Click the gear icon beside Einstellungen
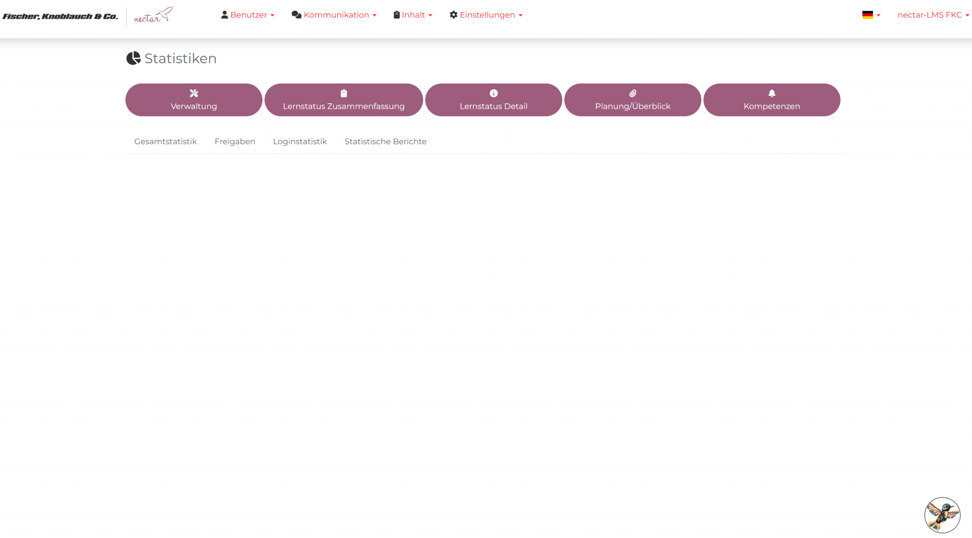 pos(453,15)
